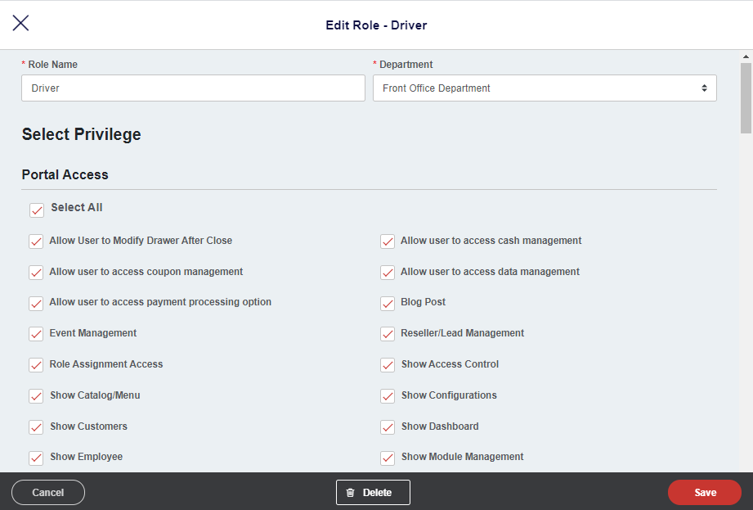Click the Cancel button
Image resolution: width=753 pixels, height=510 pixels.
pyautogui.click(x=48, y=492)
